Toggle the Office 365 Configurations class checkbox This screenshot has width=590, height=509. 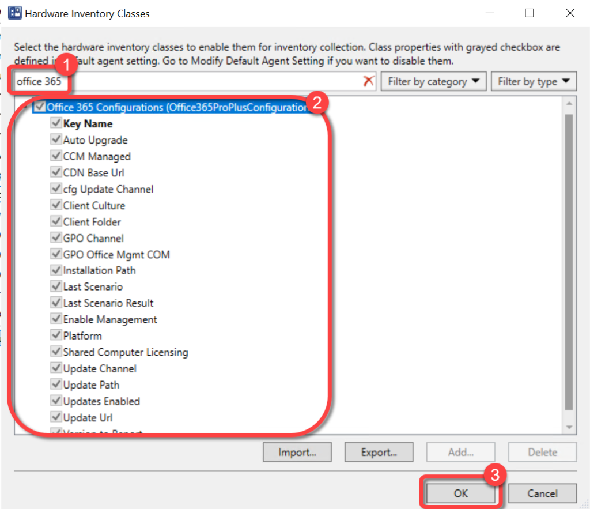click(40, 107)
